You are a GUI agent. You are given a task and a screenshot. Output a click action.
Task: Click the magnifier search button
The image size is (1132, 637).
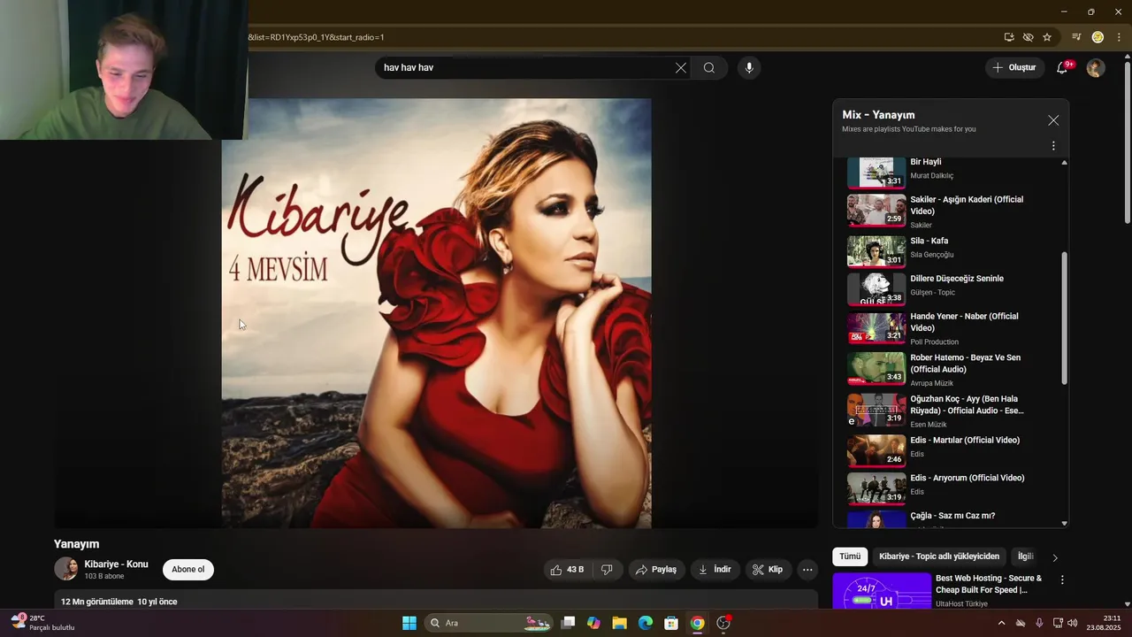click(x=709, y=68)
